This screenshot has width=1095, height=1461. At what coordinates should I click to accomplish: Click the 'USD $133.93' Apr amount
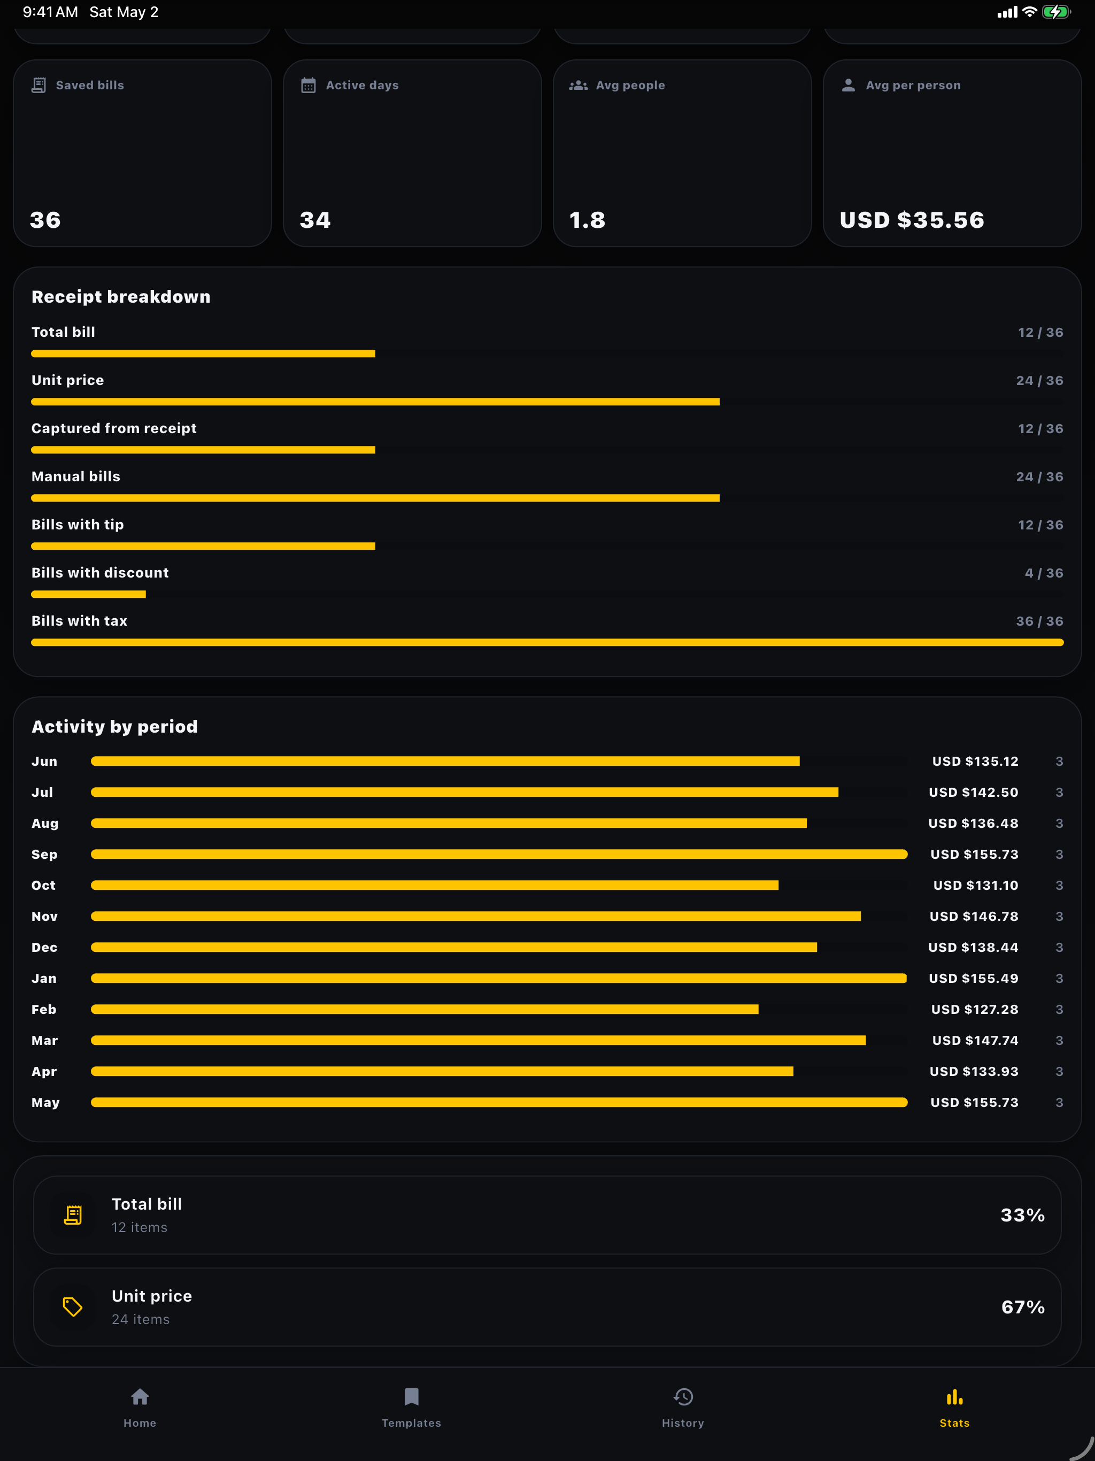pos(974,1072)
